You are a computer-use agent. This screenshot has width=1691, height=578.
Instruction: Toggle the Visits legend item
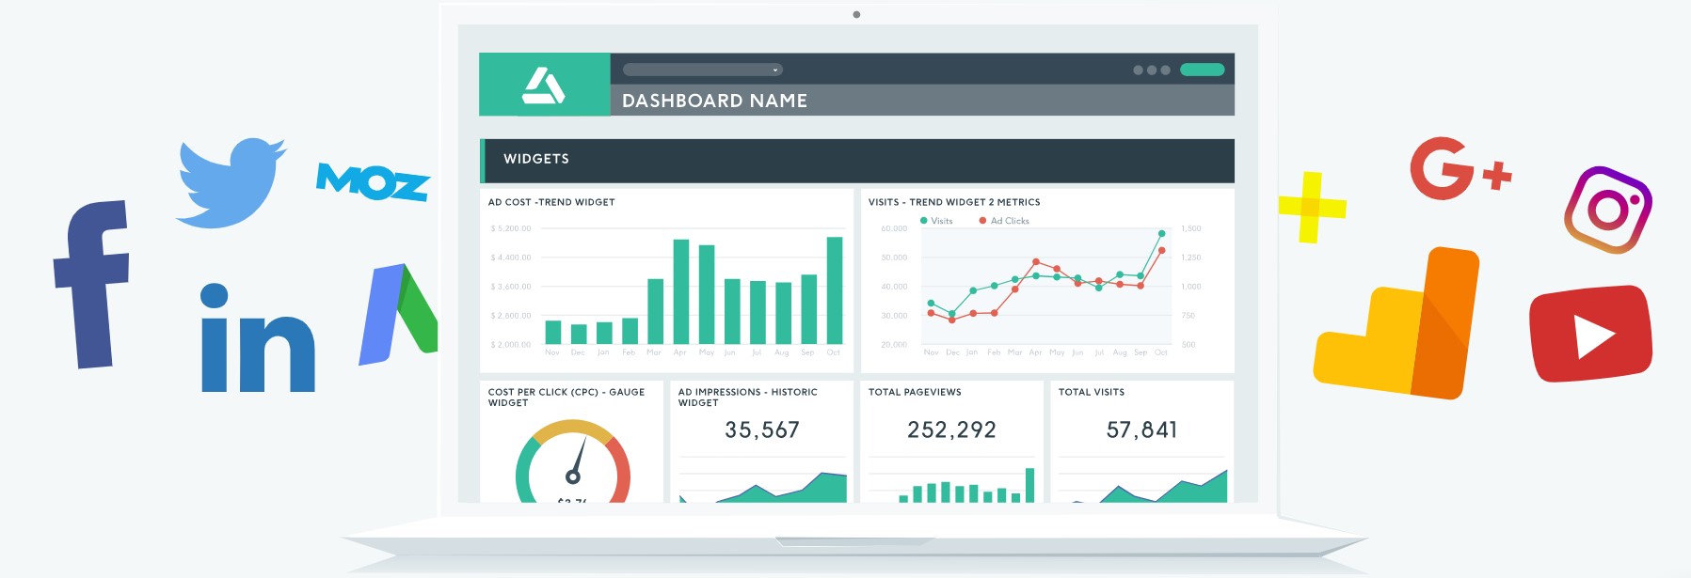click(x=936, y=221)
